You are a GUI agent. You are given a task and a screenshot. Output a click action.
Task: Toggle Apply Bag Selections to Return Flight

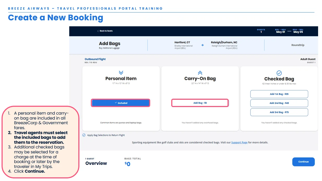[x=84, y=135]
